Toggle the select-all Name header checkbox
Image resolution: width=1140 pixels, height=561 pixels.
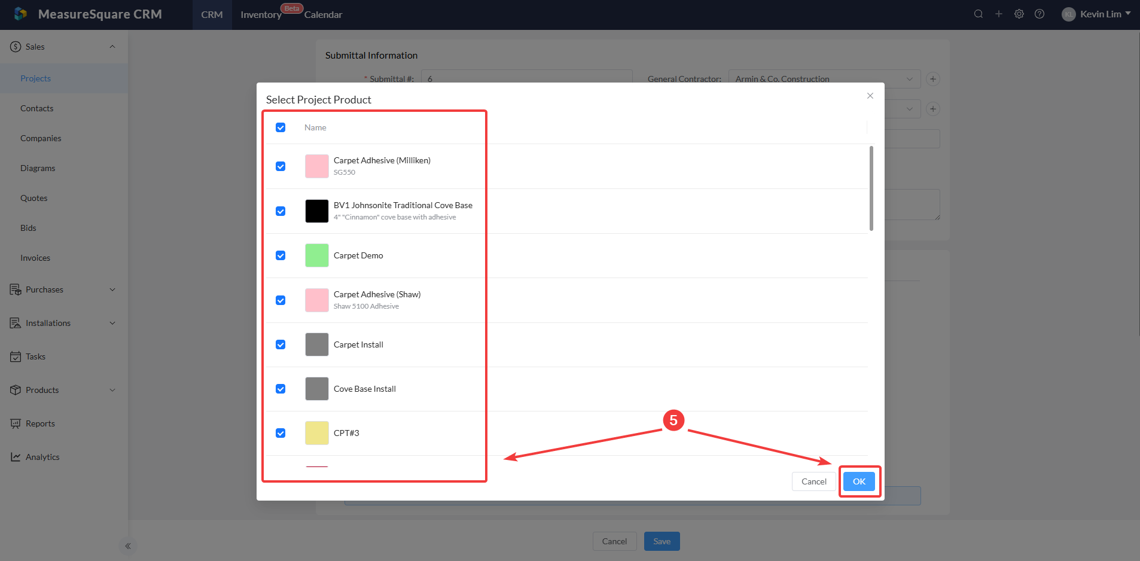click(281, 127)
